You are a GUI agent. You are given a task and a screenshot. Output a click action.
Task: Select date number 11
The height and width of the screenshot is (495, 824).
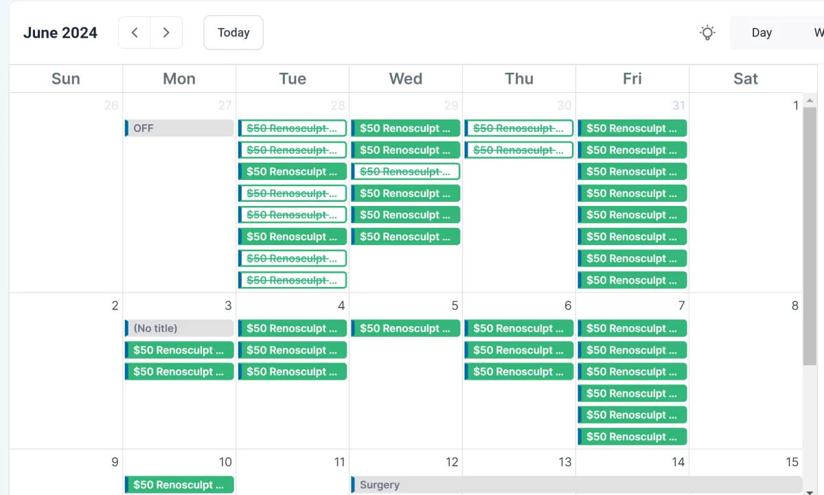(339, 462)
